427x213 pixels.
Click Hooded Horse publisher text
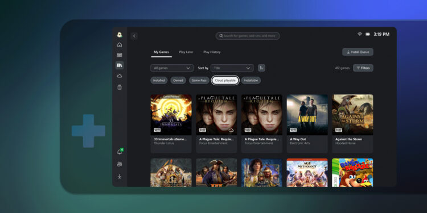click(x=346, y=143)
